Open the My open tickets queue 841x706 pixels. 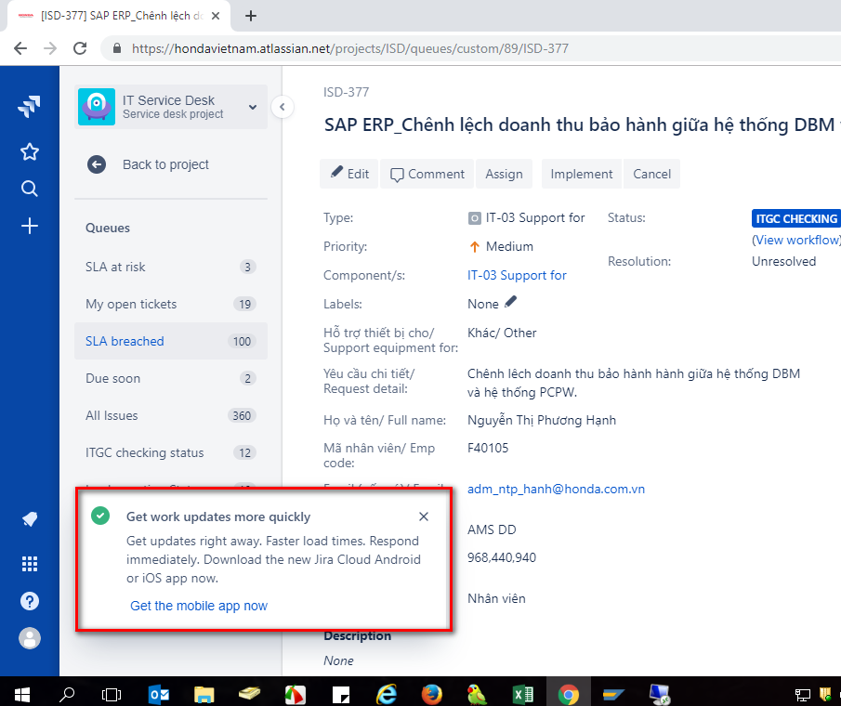coord(171,304)
